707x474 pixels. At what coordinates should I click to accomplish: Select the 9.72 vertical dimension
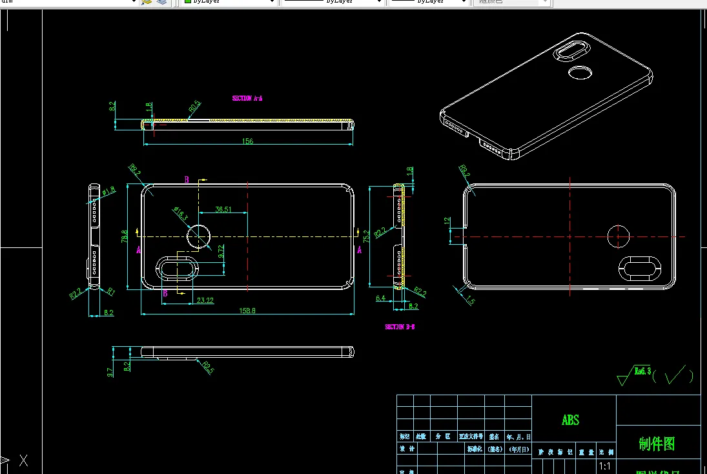click(221, 252)
